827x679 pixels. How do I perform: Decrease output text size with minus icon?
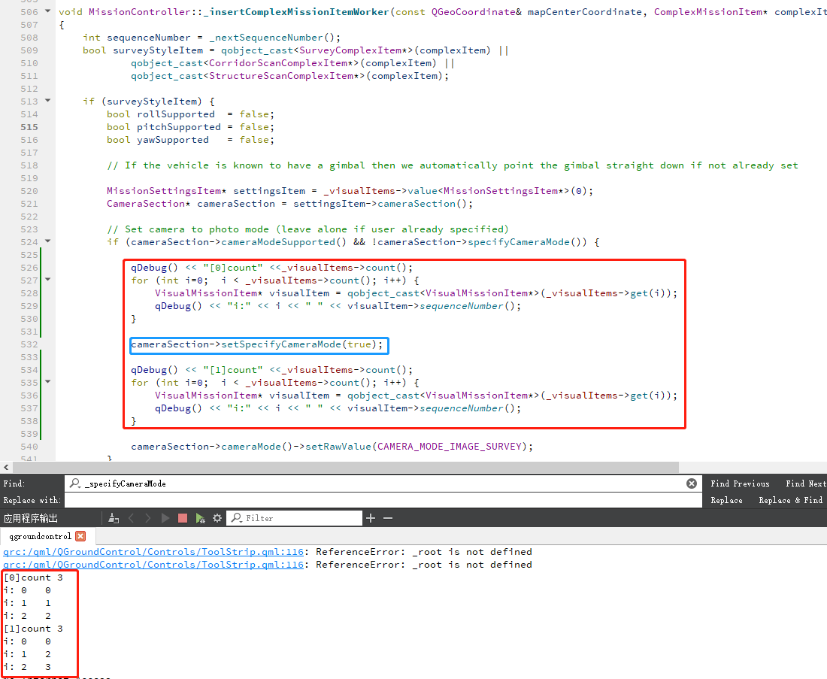(386, 518)
